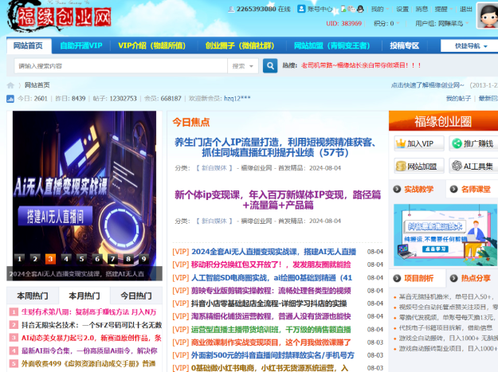The width and height of the screenshot is (498, 372).
Task: Switch to the 今日热门 tab
Action: click(136, 296)
